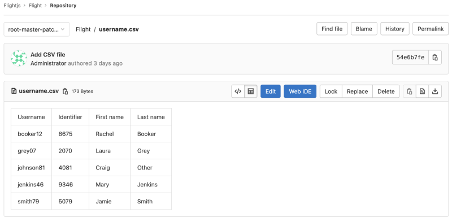This screenshot has width=452, height=222.
Task: Click the First name column header
Action: pyautogui.click(x=110, y=117)
